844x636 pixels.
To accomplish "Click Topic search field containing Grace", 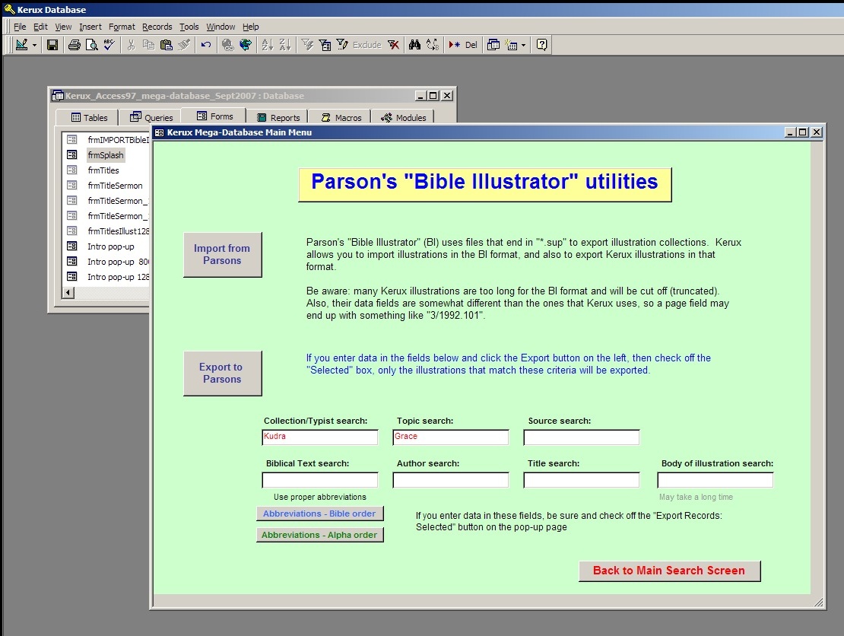I will [x=451, y=437].
